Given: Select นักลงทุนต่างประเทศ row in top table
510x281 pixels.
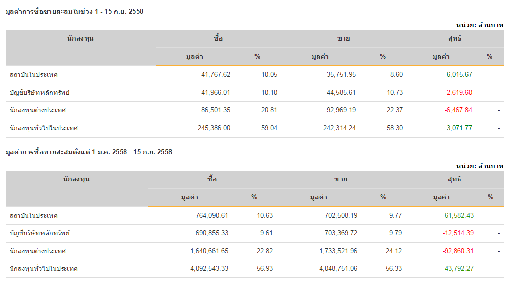Looking at the screenshot, I should (x=37, y=110).
